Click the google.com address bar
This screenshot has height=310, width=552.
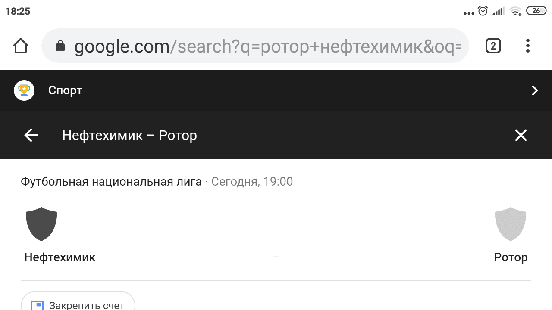[267, 46]
